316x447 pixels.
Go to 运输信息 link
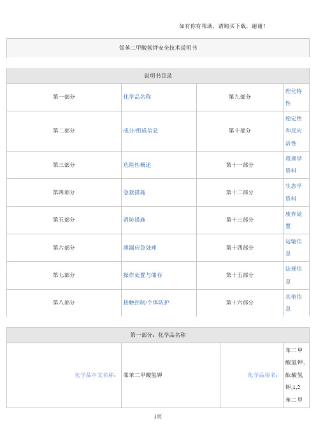294,248
